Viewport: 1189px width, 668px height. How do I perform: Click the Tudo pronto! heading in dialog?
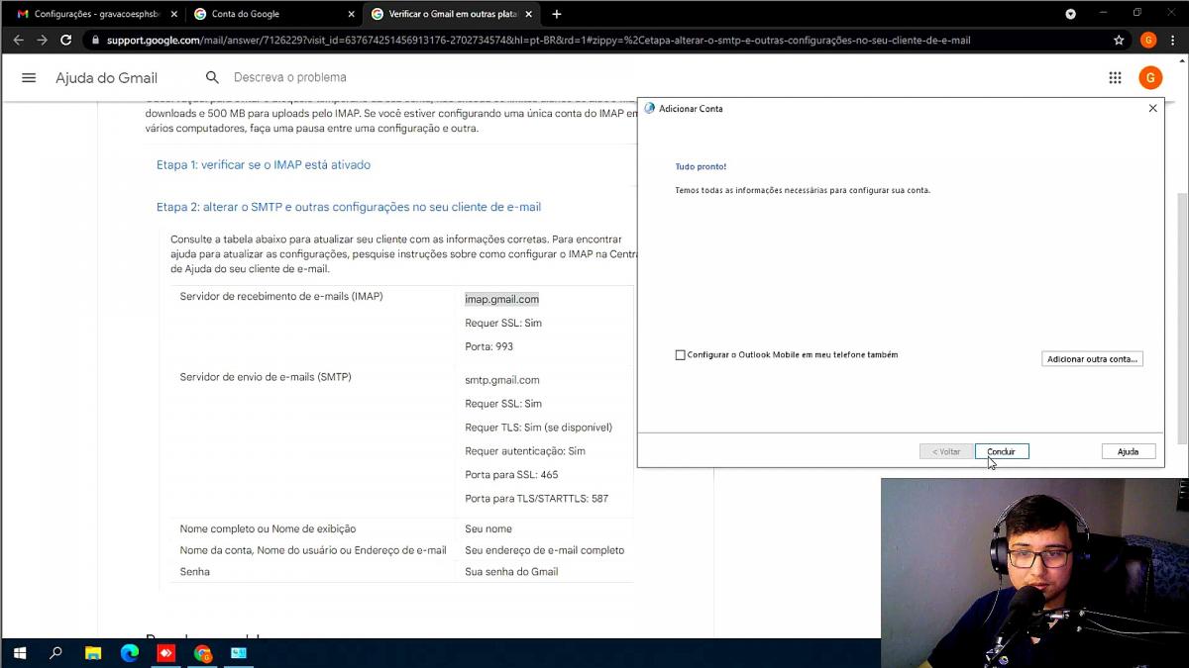pyautogui.click(x=701, y=167)
